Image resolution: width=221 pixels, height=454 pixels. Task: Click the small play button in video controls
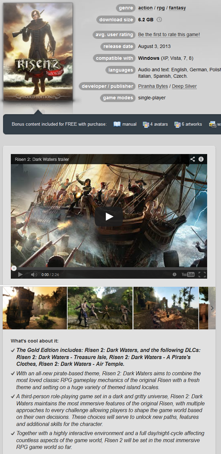(x=20, y=275)
